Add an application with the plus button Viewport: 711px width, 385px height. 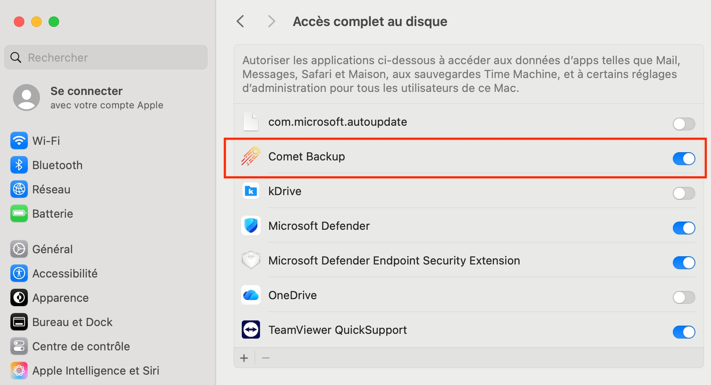coord(244,358)
